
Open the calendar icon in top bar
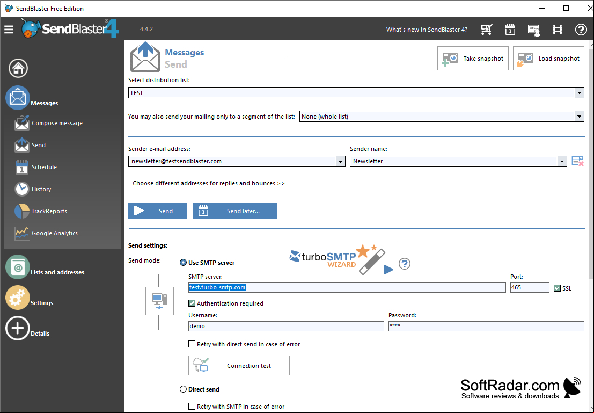coord(510,29)
